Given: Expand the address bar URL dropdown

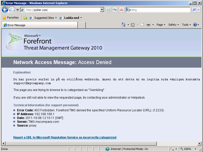Looking at the screenshot, I should [x=102, y=10].
